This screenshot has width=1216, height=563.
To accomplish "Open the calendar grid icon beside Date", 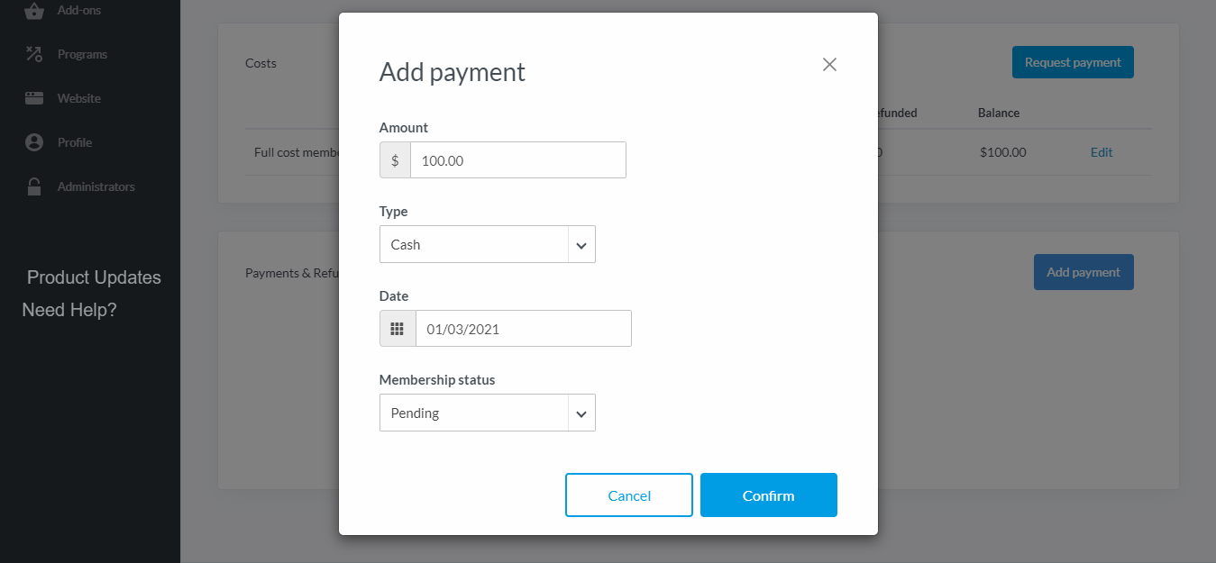I will pos(398,329).
